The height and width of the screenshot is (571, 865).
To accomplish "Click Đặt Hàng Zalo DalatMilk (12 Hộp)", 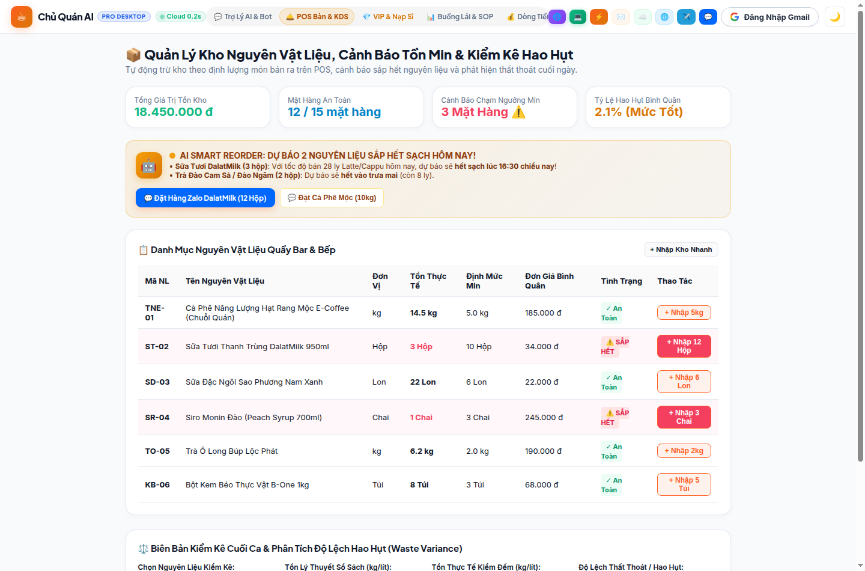I will (x=205, y=198).
